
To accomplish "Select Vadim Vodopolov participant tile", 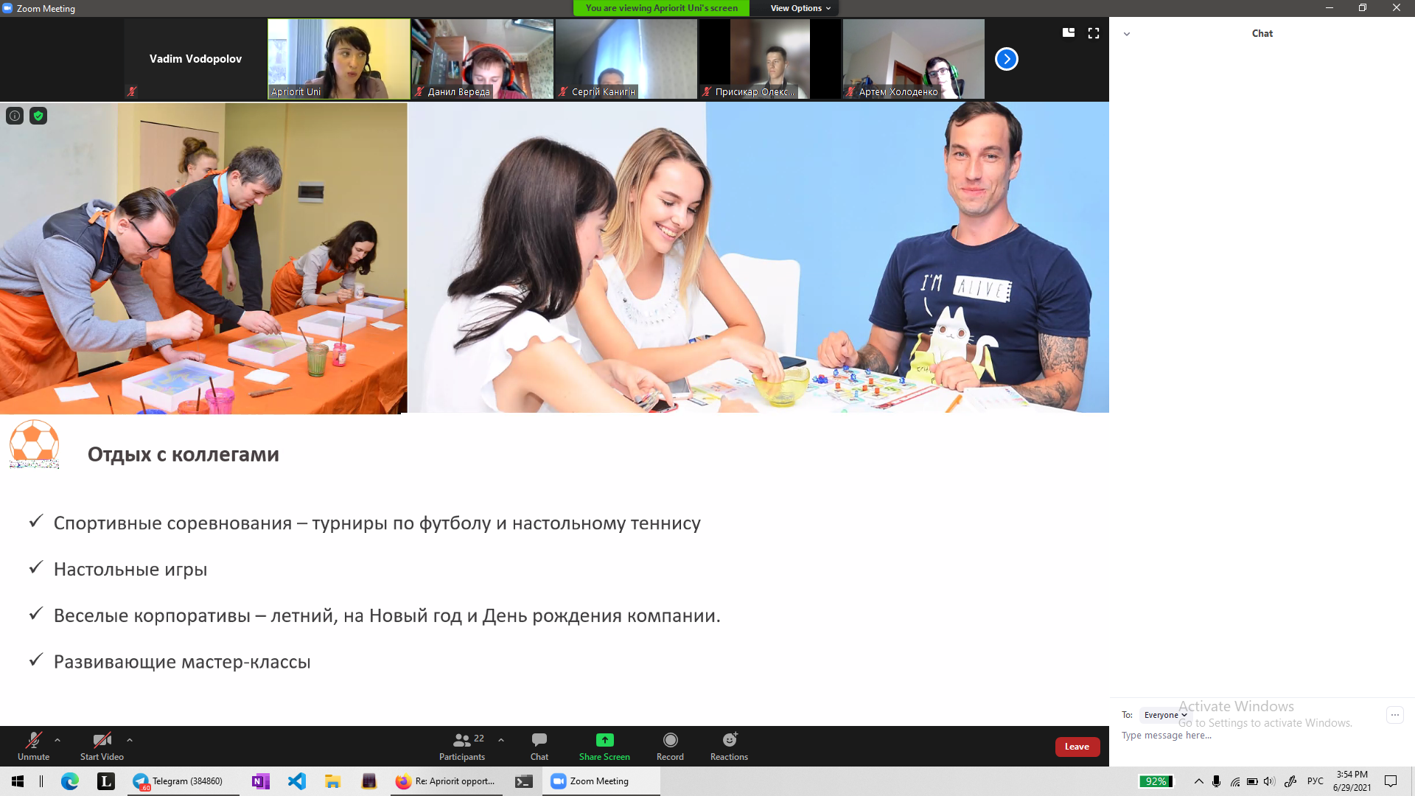I will 195,59.
